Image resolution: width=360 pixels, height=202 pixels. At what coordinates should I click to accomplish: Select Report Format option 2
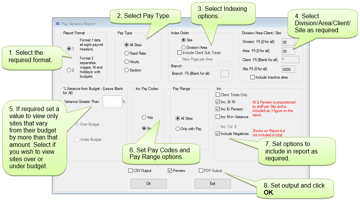(x=69, y=70)
